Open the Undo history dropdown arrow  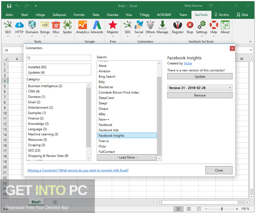tap(21, 6)
